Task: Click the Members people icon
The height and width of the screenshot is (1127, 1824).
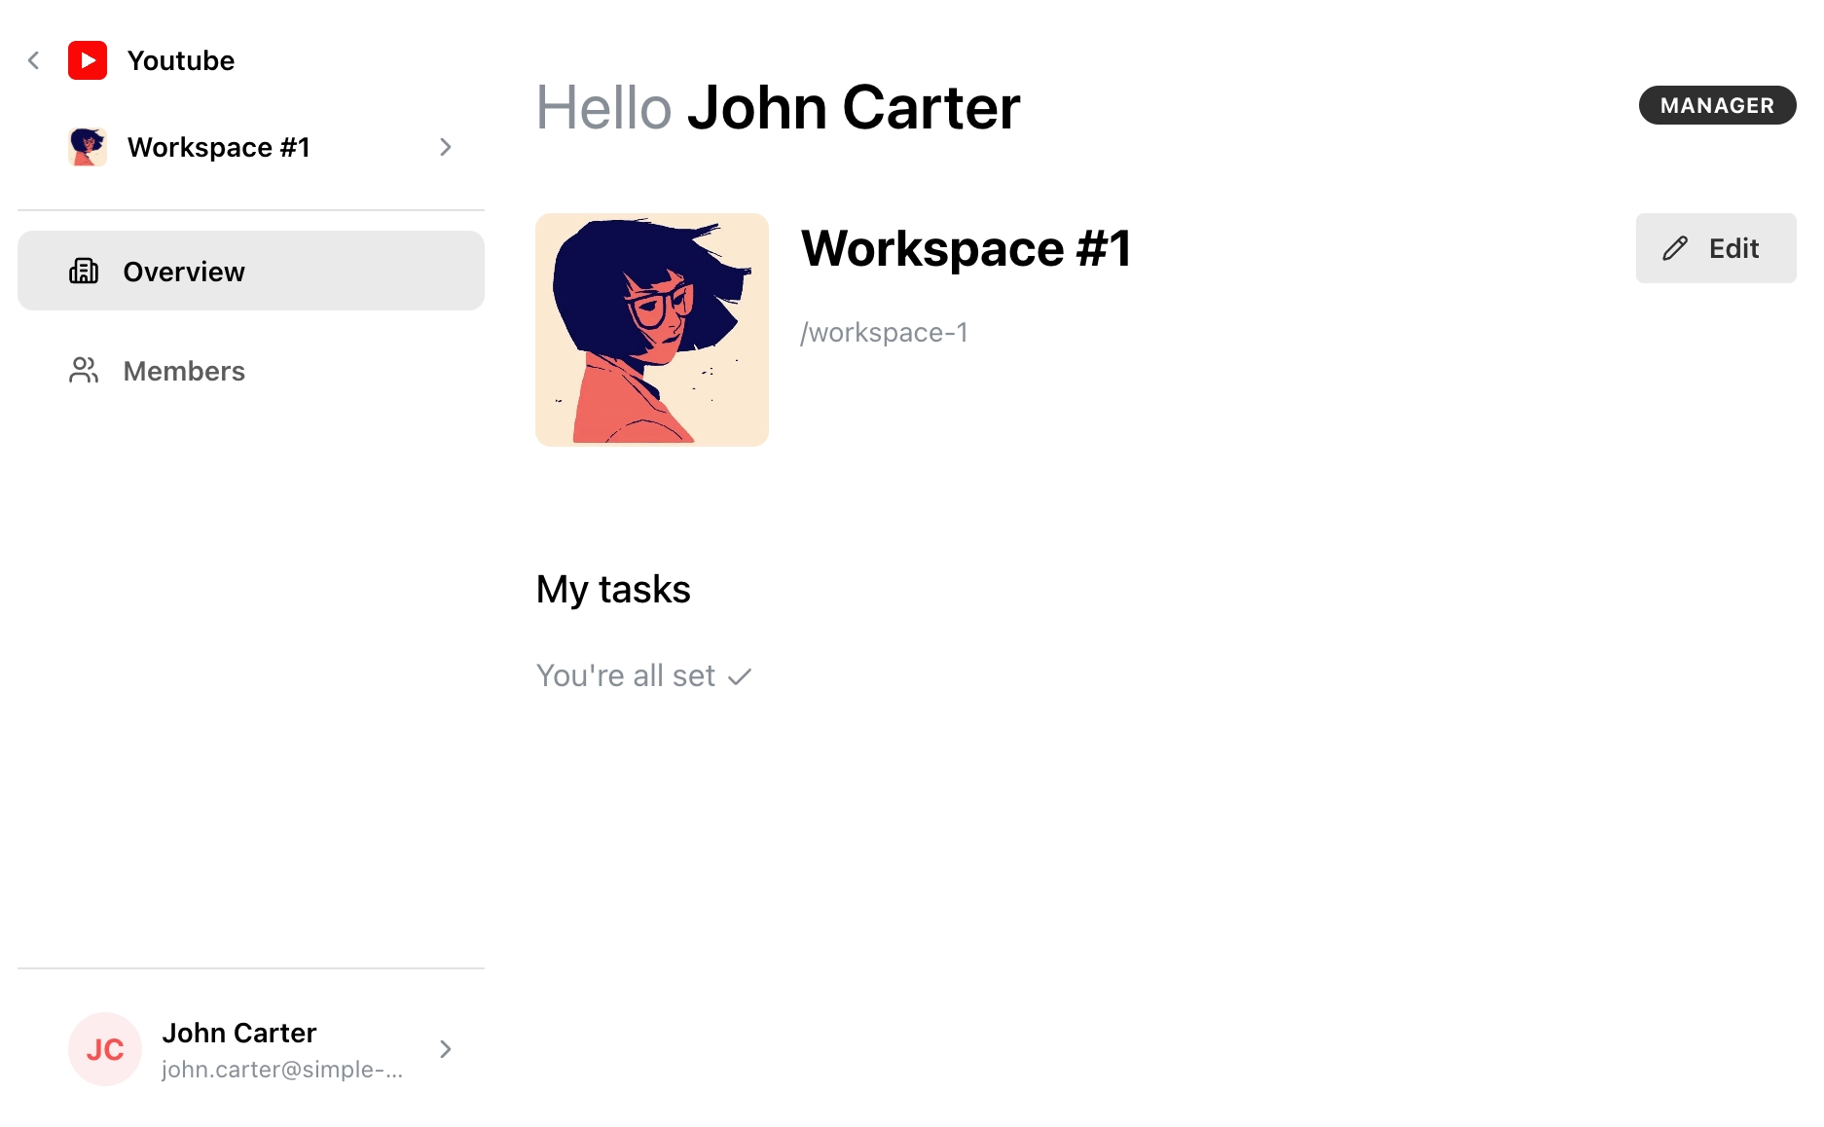Action: pyautogui.click(x=84, y=371)
